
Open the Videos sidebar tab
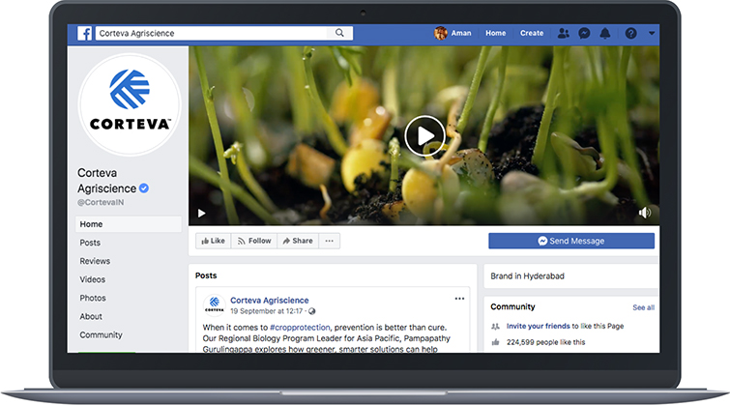pyautogui.click(x=92, y=279)
